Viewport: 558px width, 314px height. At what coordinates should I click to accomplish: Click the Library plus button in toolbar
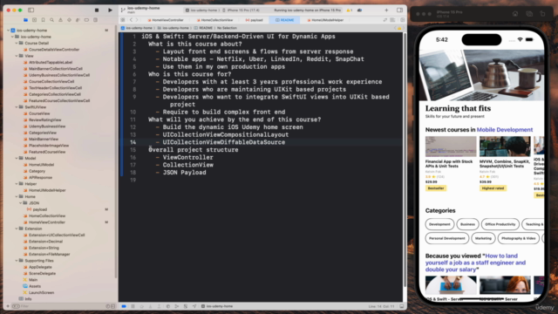[x=386, y=10]
